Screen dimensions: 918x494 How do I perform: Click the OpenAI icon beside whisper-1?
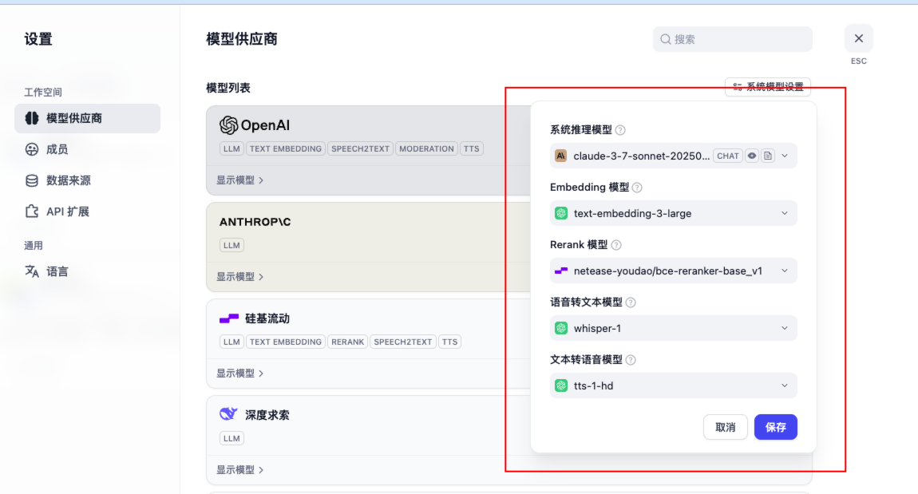click(561, 328)
